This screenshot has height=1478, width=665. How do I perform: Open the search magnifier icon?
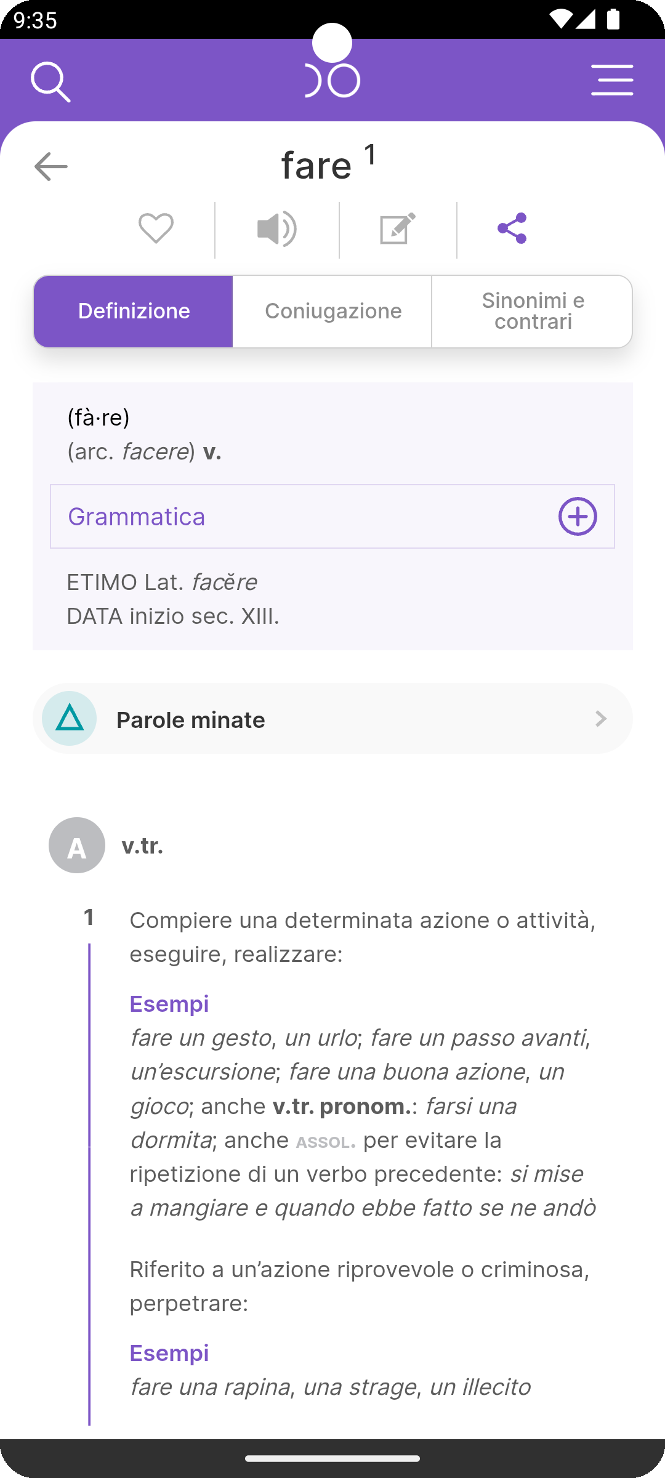[x=50, y=81]
